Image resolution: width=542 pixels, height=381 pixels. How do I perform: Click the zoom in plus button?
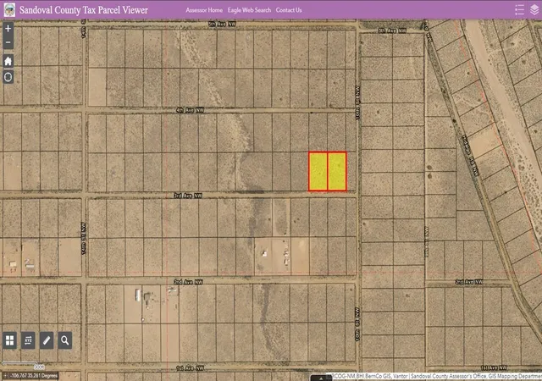(x=8, y=29)
